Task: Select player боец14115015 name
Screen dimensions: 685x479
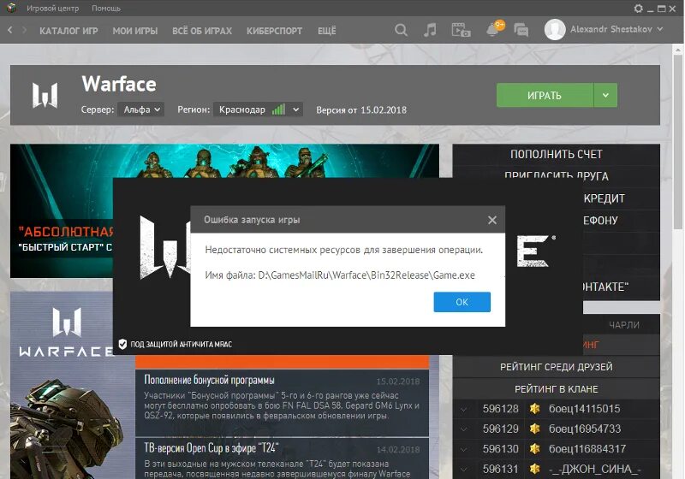Action: pyautogui.click(x=584, y=409)
